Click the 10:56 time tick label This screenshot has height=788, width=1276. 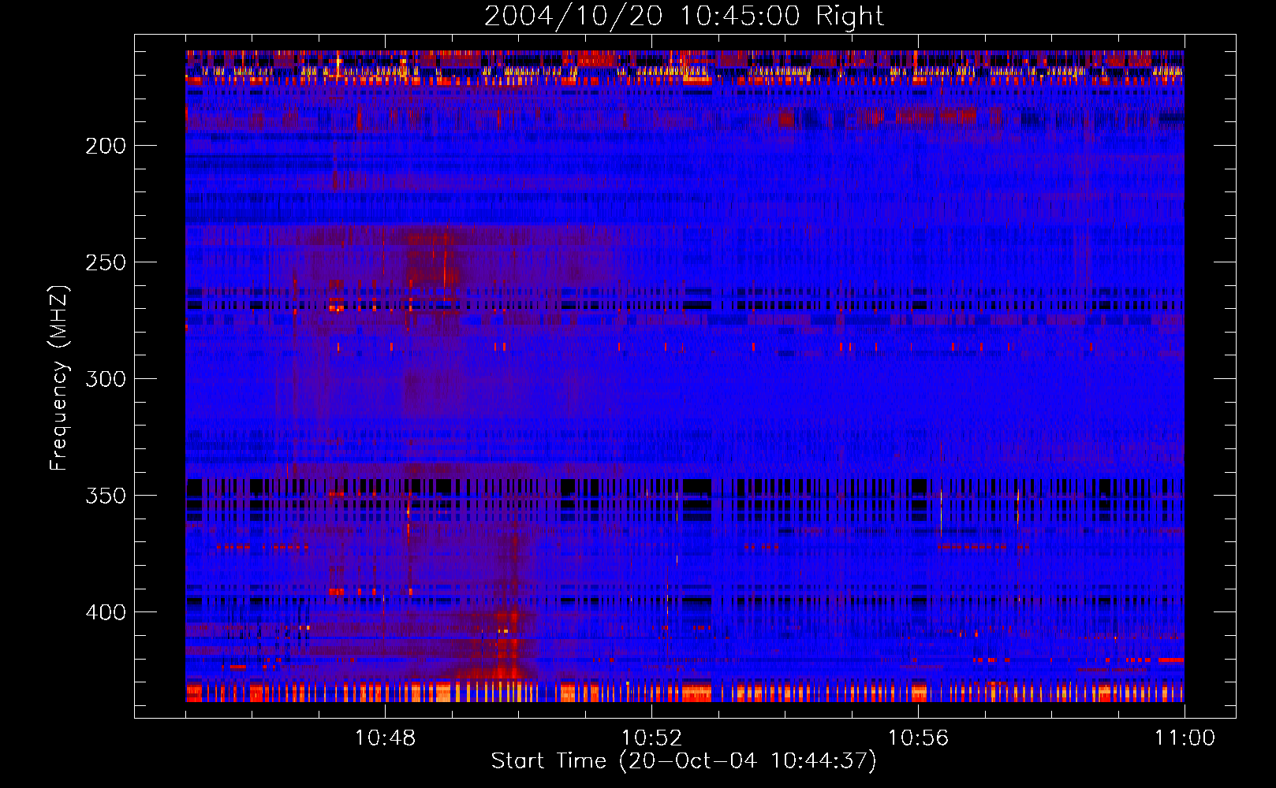coord(918,738)
